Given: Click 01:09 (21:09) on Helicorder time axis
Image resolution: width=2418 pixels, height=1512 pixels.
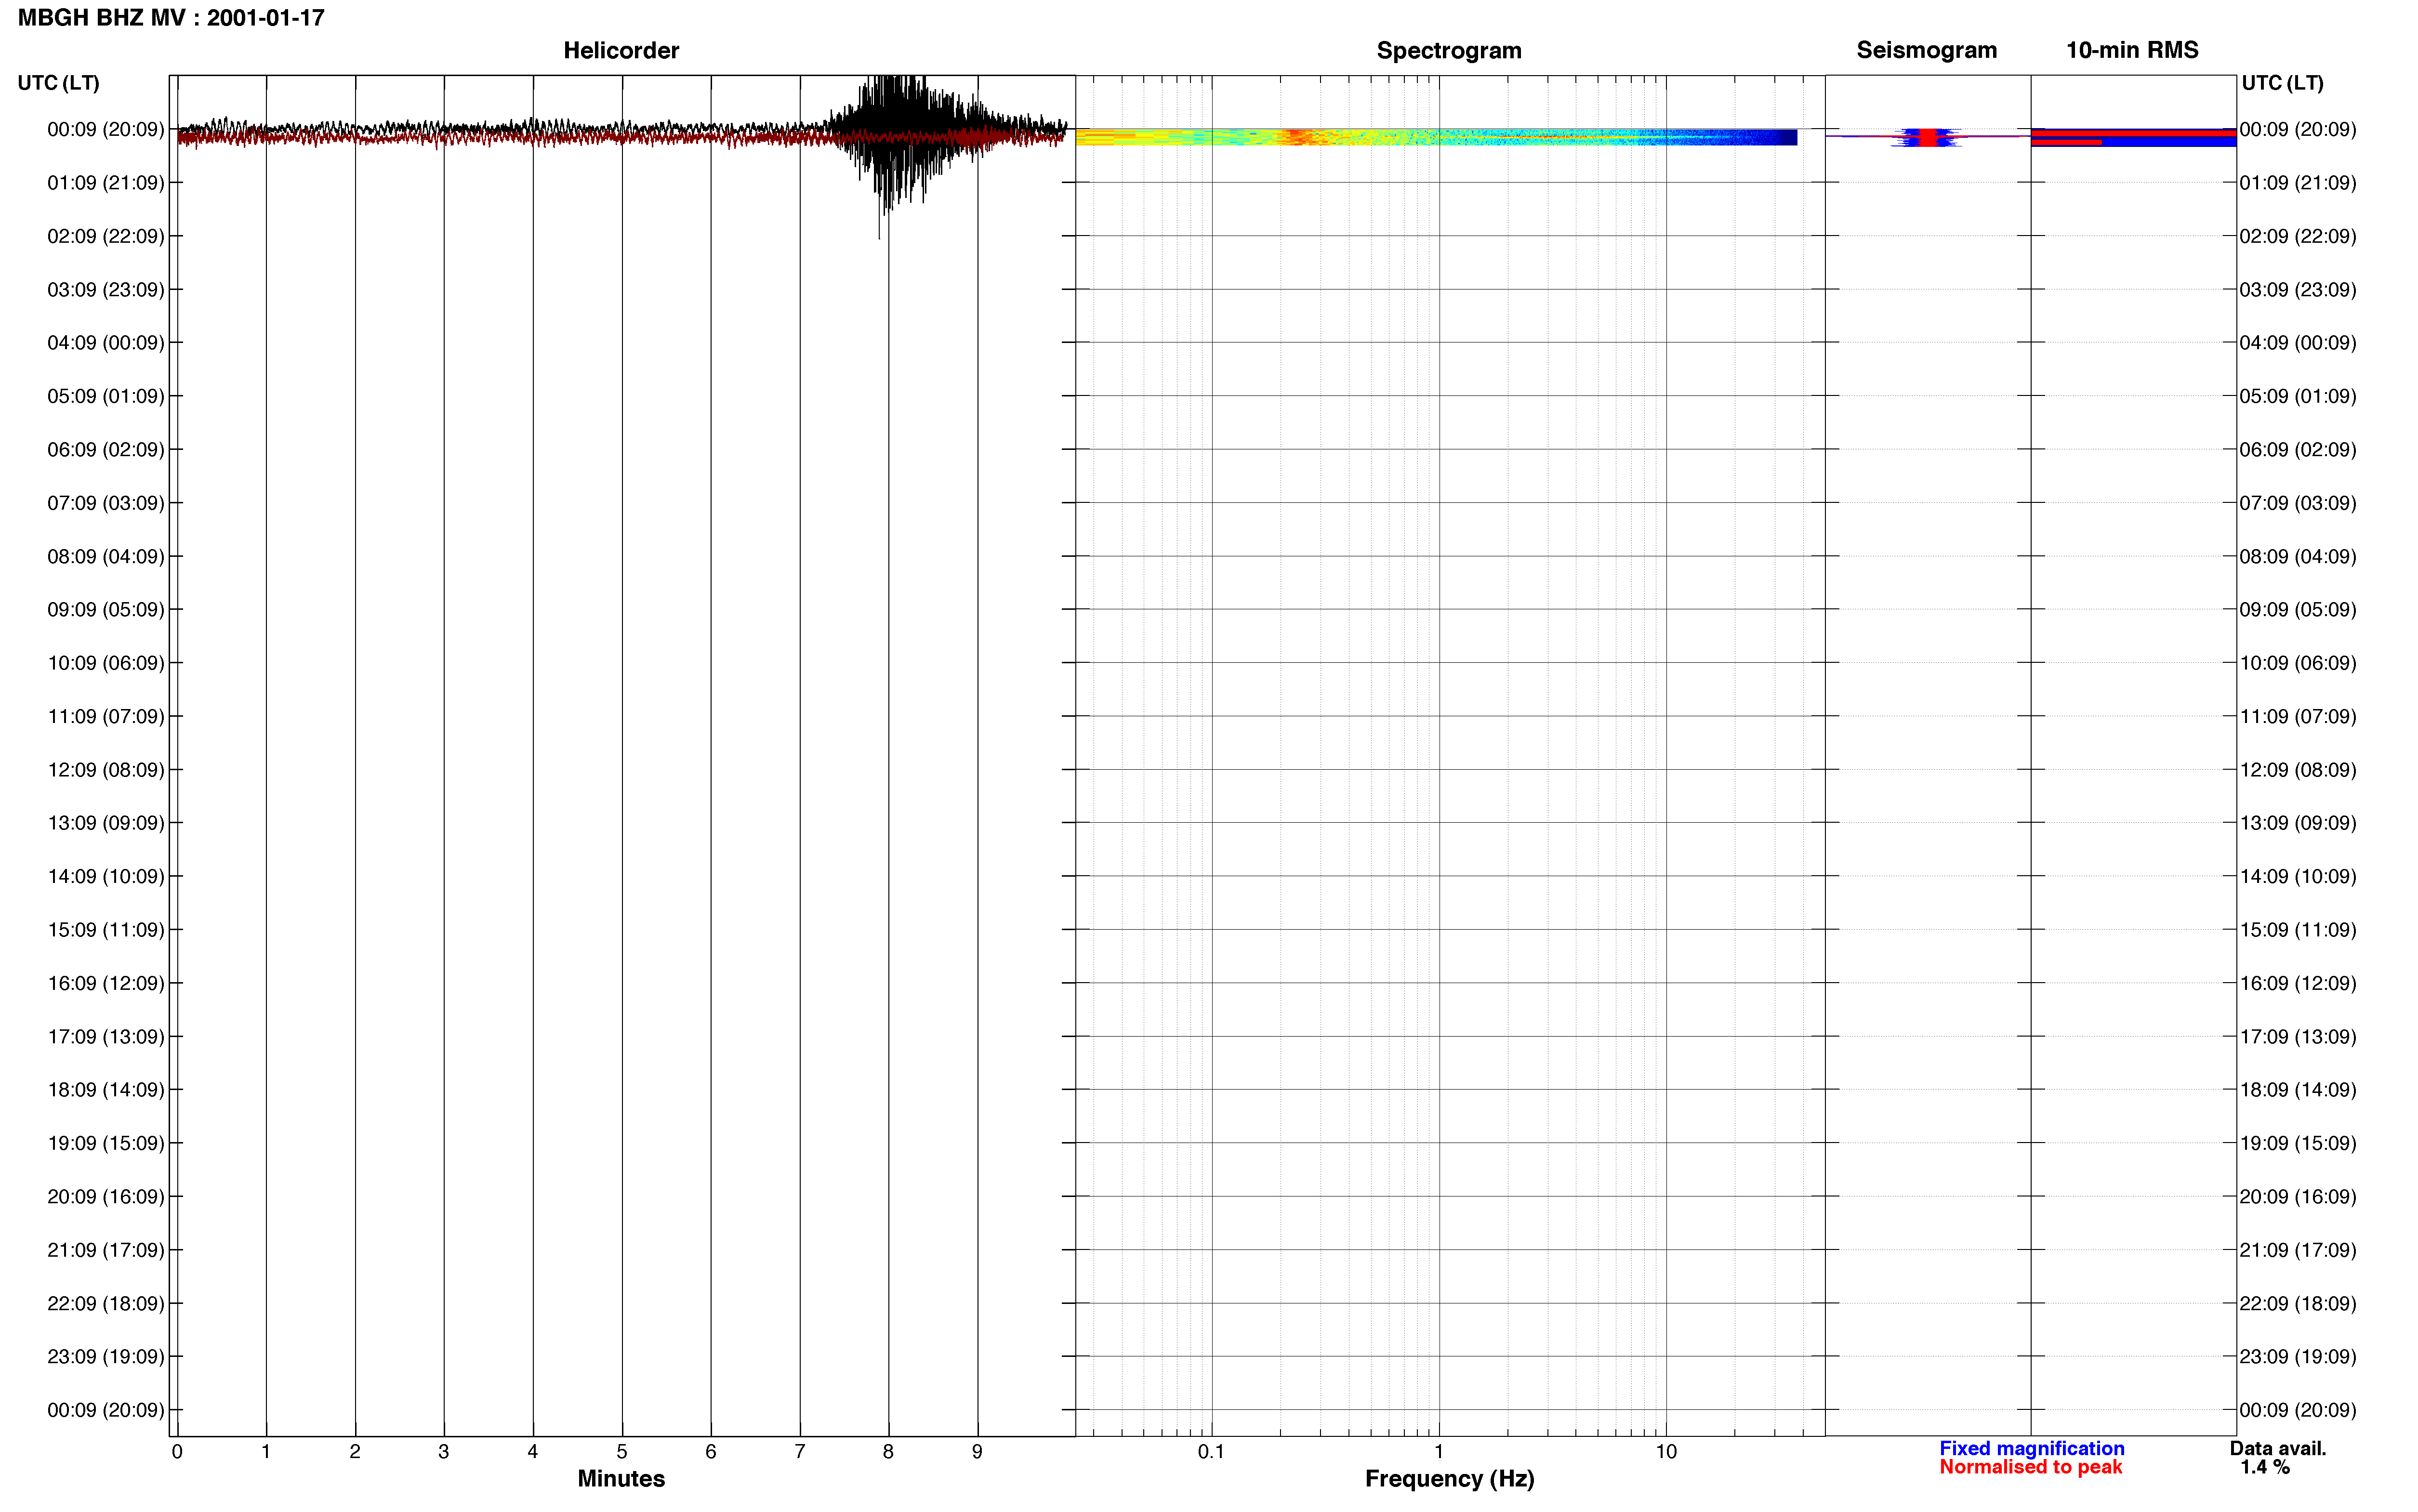Looking at the screenshot, I should point(106,183).
